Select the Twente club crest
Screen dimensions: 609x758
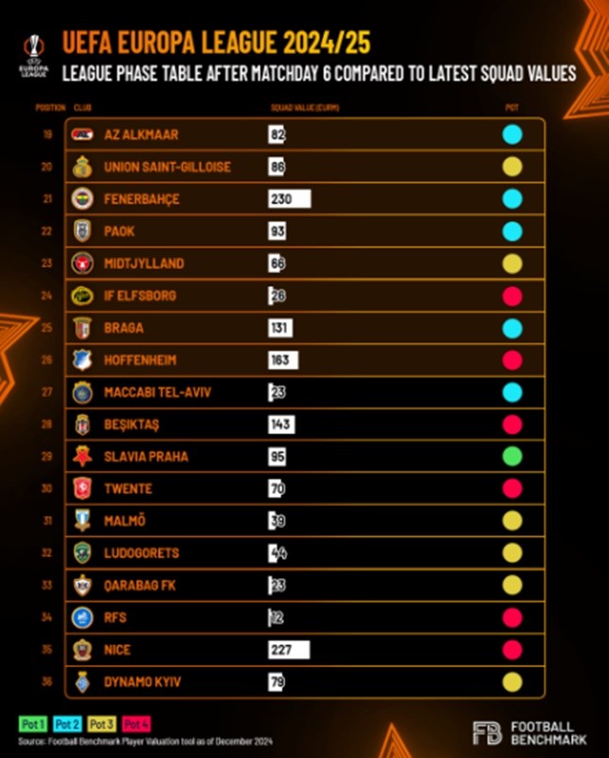click(82, 488)
